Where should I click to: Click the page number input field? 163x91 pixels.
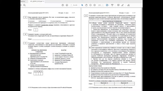pyautogui.click(x=71, y=5)
